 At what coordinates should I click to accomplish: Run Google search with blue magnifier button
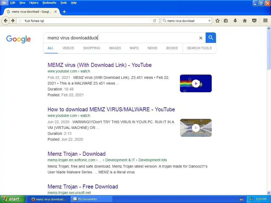coord(211,38)
